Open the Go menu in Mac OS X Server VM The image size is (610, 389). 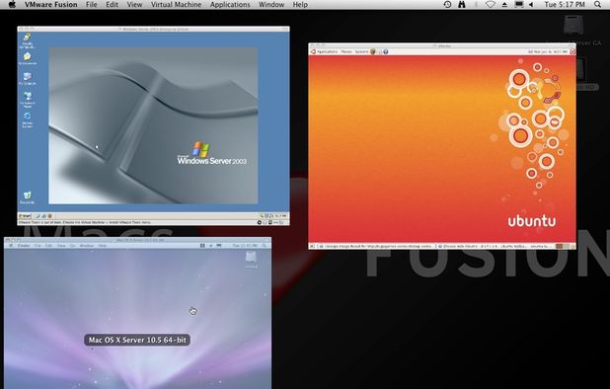click(x=73, y=246)
